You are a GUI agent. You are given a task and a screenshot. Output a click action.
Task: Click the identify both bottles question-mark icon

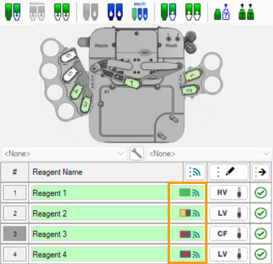[247, 12]
